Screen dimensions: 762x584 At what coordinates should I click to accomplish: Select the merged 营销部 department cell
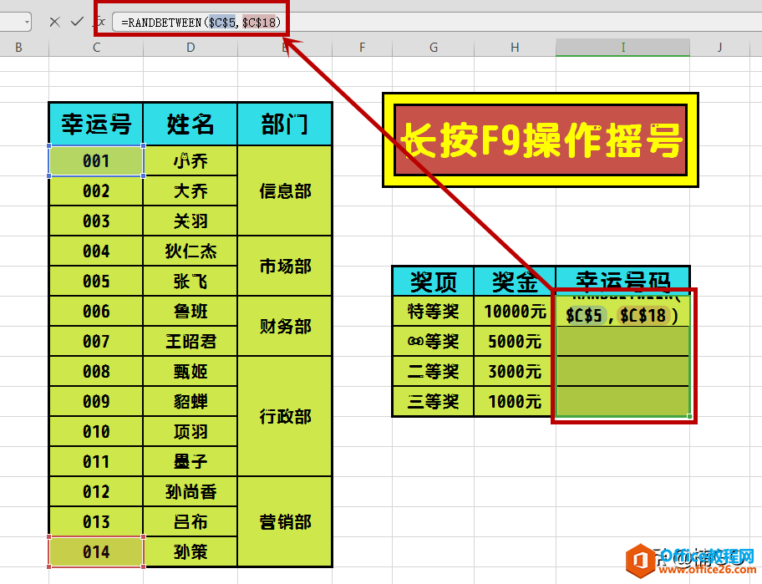coord(285,522)
